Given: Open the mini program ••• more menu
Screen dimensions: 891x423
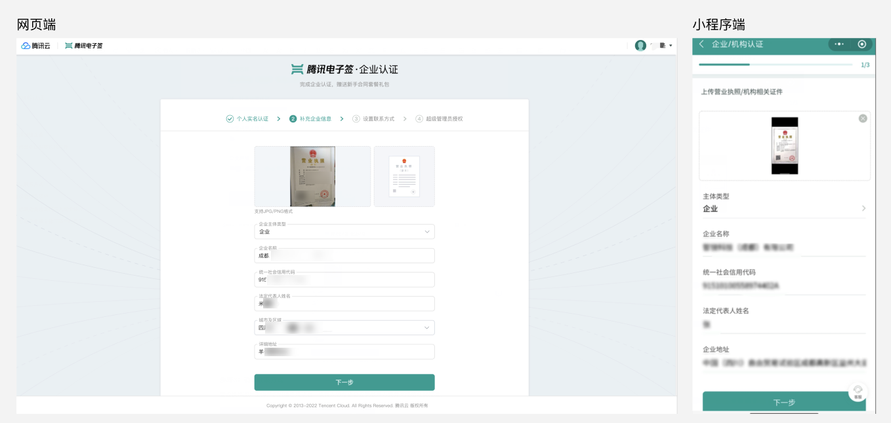Looking at the screenshot, I should (839, 44).
